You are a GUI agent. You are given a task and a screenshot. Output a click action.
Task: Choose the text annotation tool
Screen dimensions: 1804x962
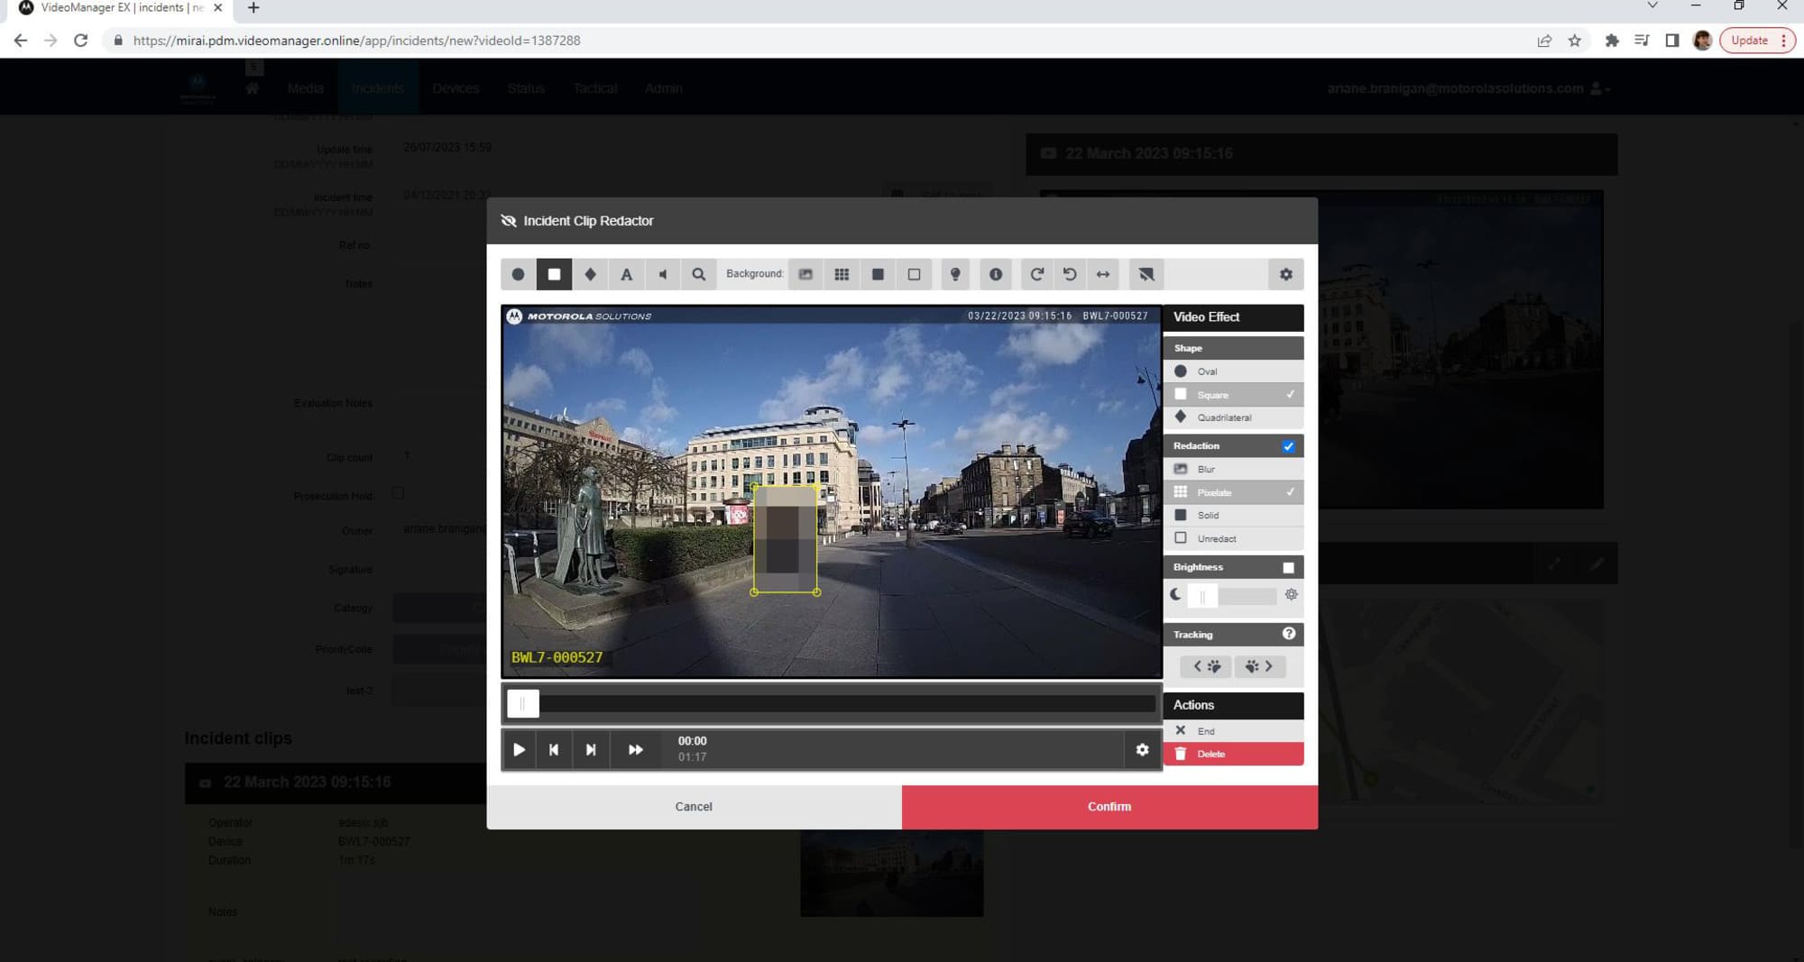pos(626,274)
